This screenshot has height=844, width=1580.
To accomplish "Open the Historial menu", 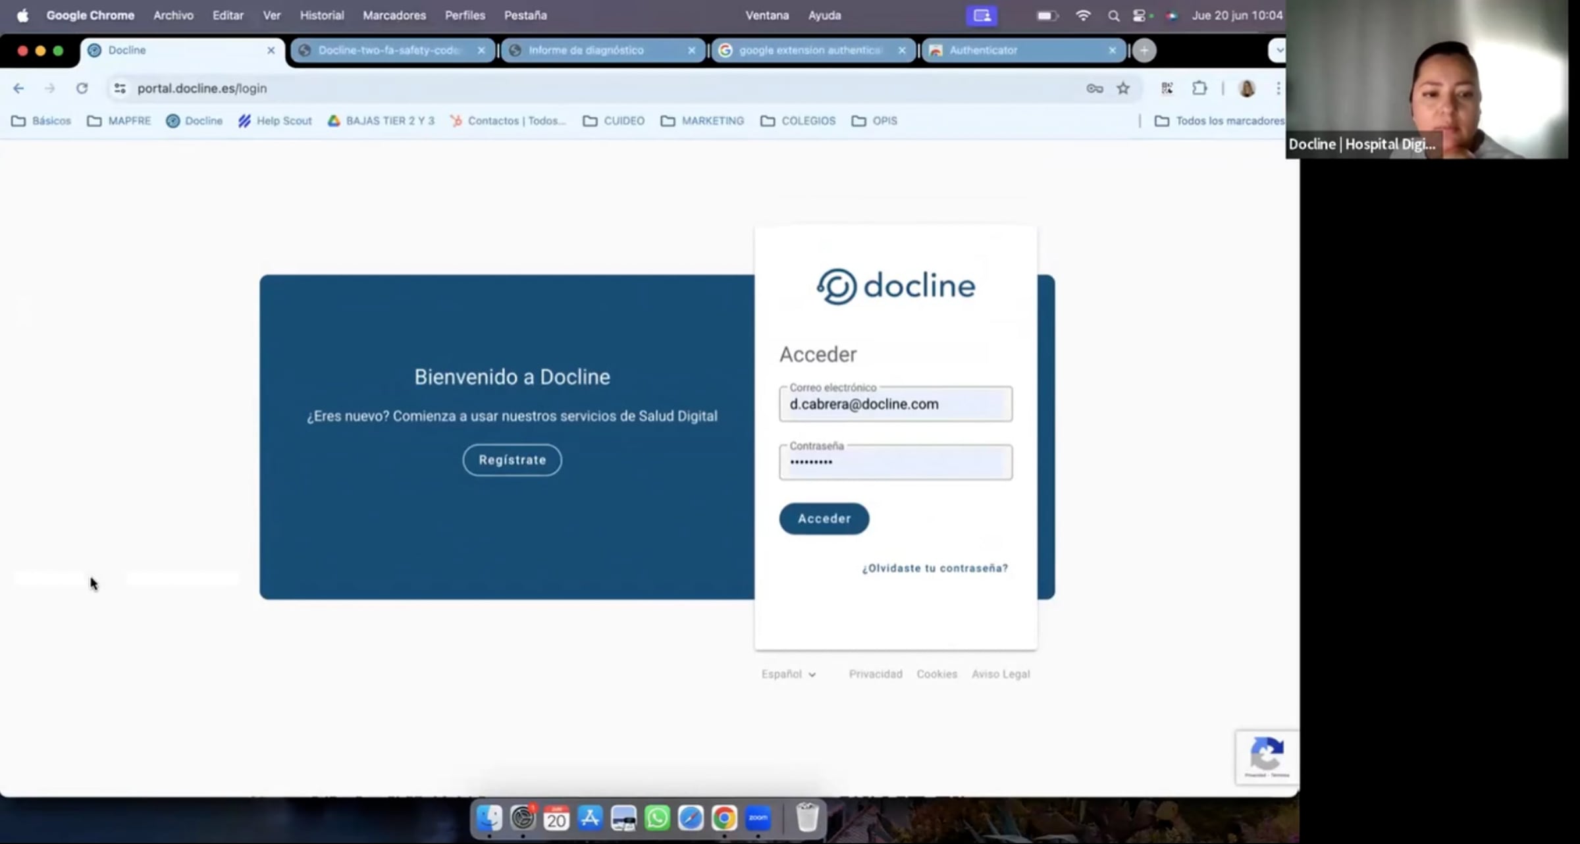I will 321,15.
